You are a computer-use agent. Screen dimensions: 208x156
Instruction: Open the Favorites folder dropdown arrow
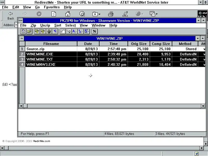point(99,14)
